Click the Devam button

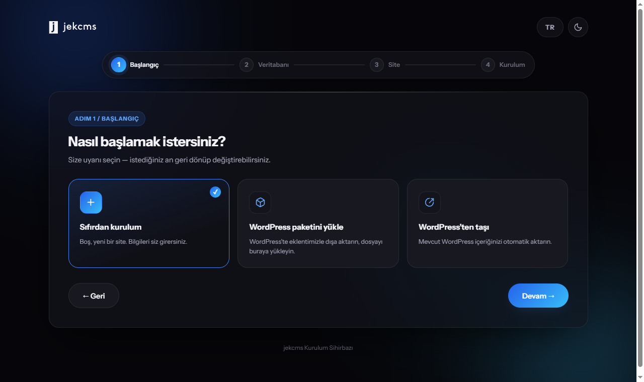click(538, 296)
